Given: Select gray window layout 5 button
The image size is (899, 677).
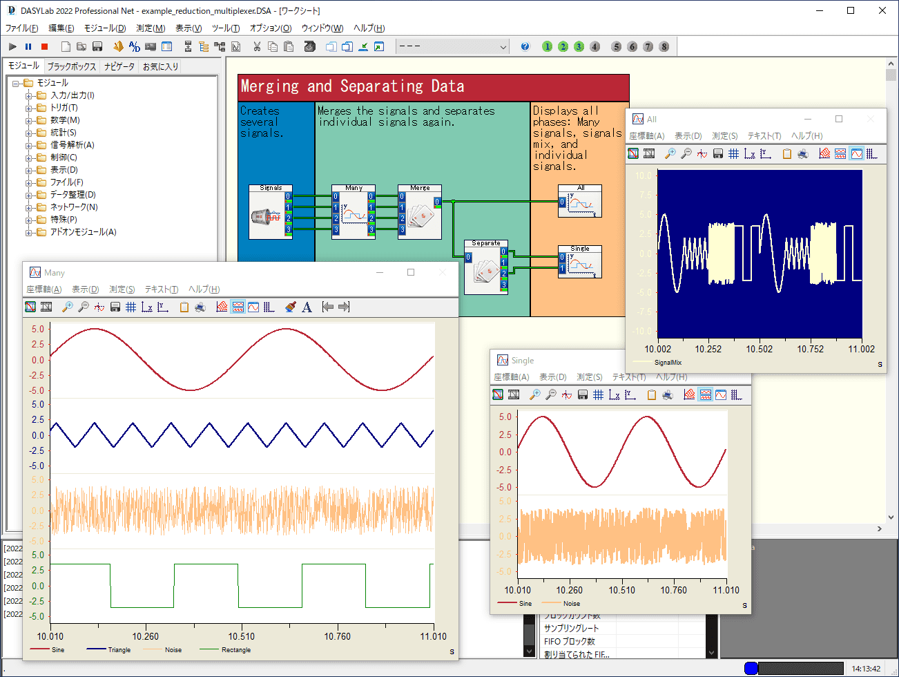Looking at the screenshot, I should 617,46.
